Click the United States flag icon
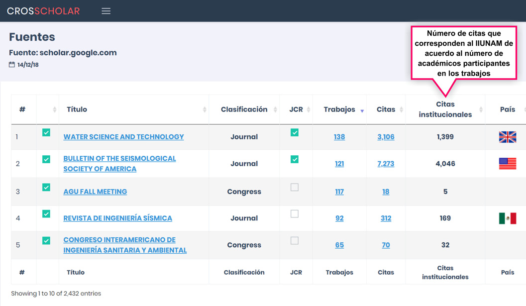 point(508,164)
